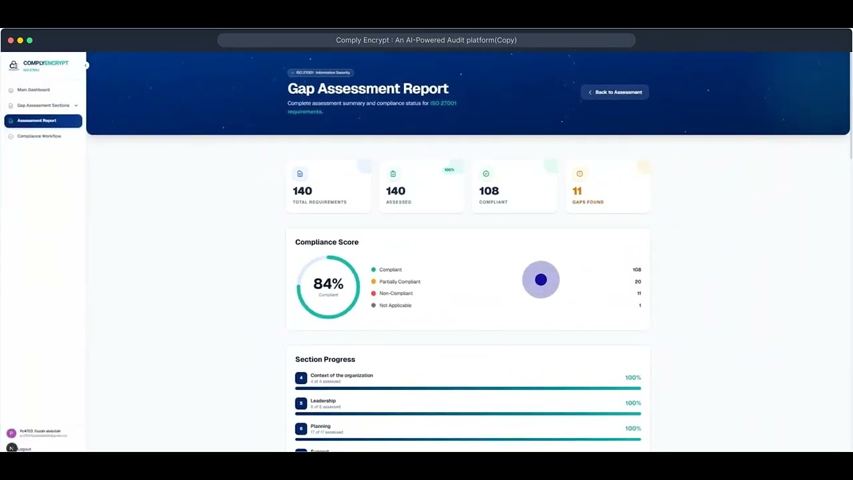
Task: Click the Compliant checkmark icon on the card
Action: [486, 174]
